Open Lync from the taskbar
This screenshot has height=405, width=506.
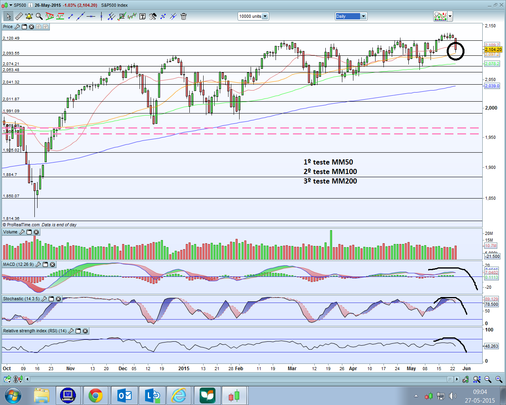tap(153, 395)
